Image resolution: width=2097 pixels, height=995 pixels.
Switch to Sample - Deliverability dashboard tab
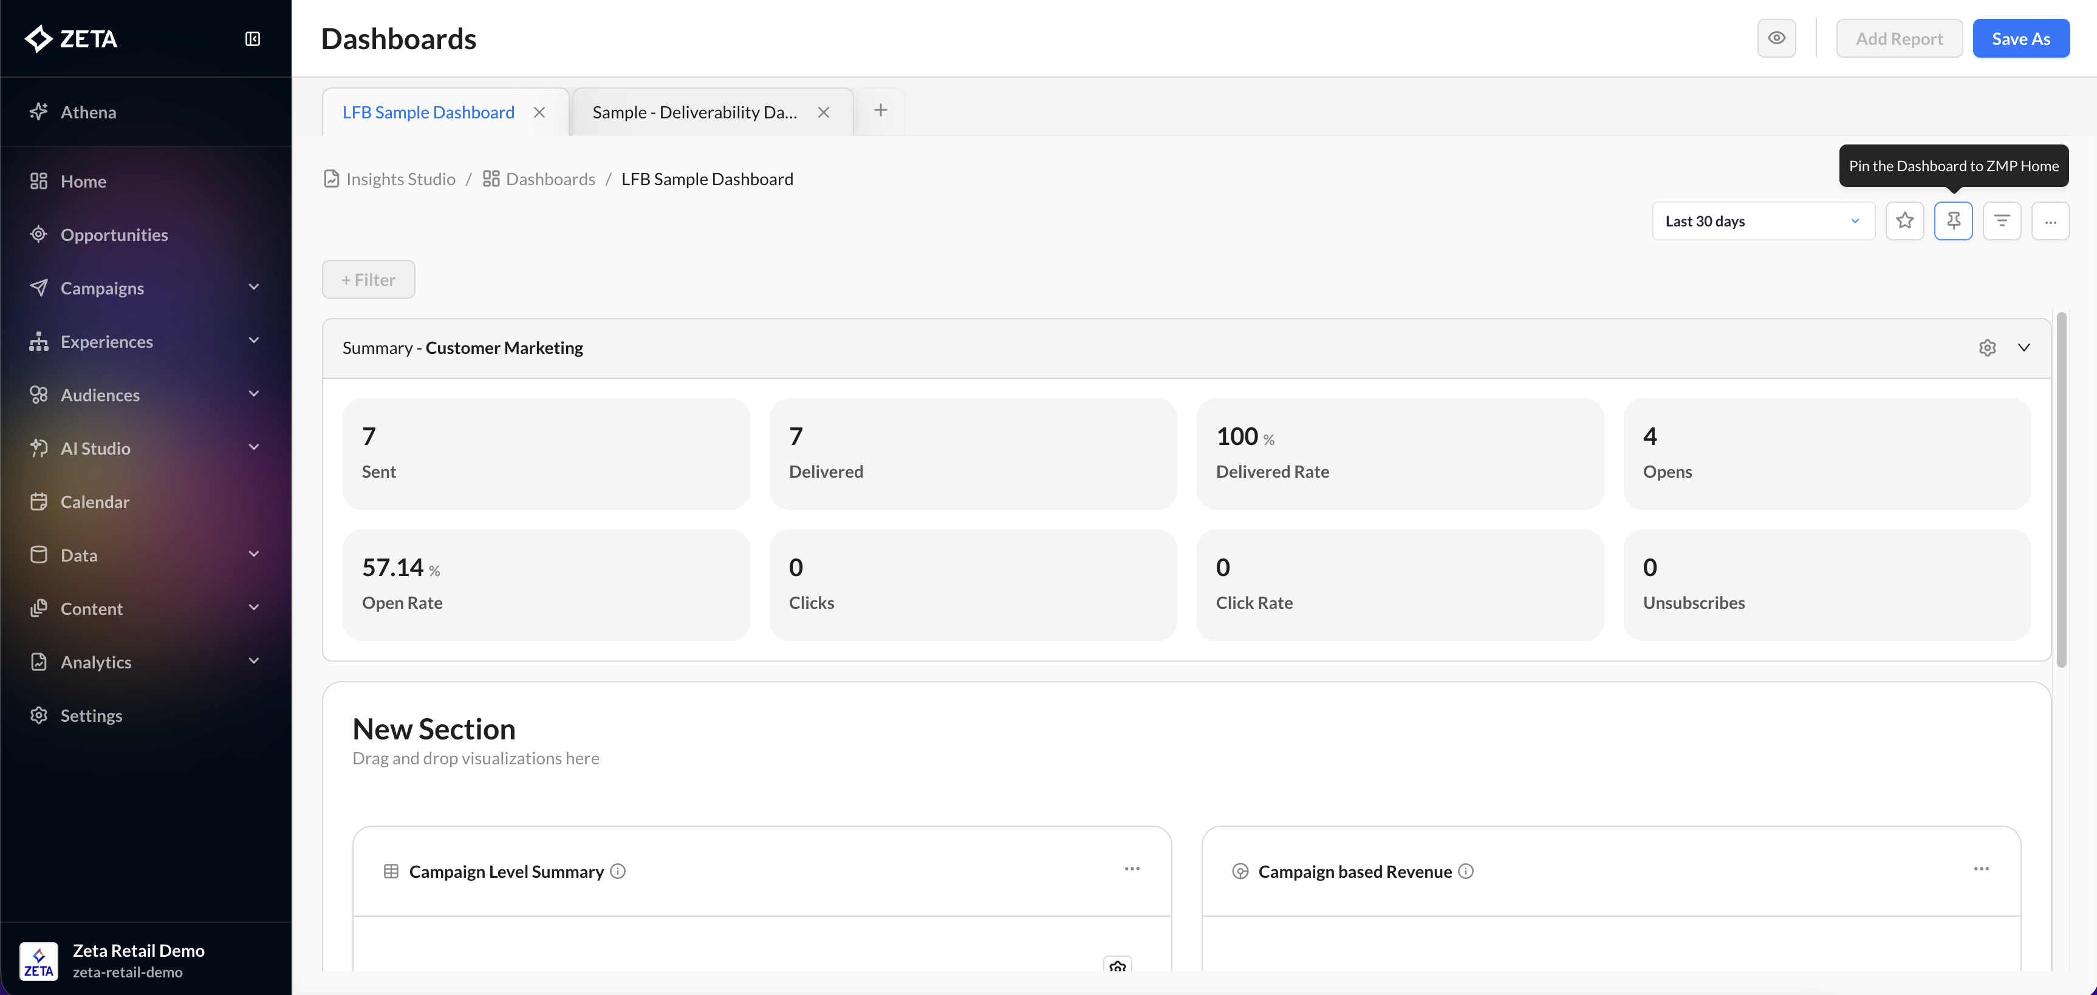[x=694, y=112]
